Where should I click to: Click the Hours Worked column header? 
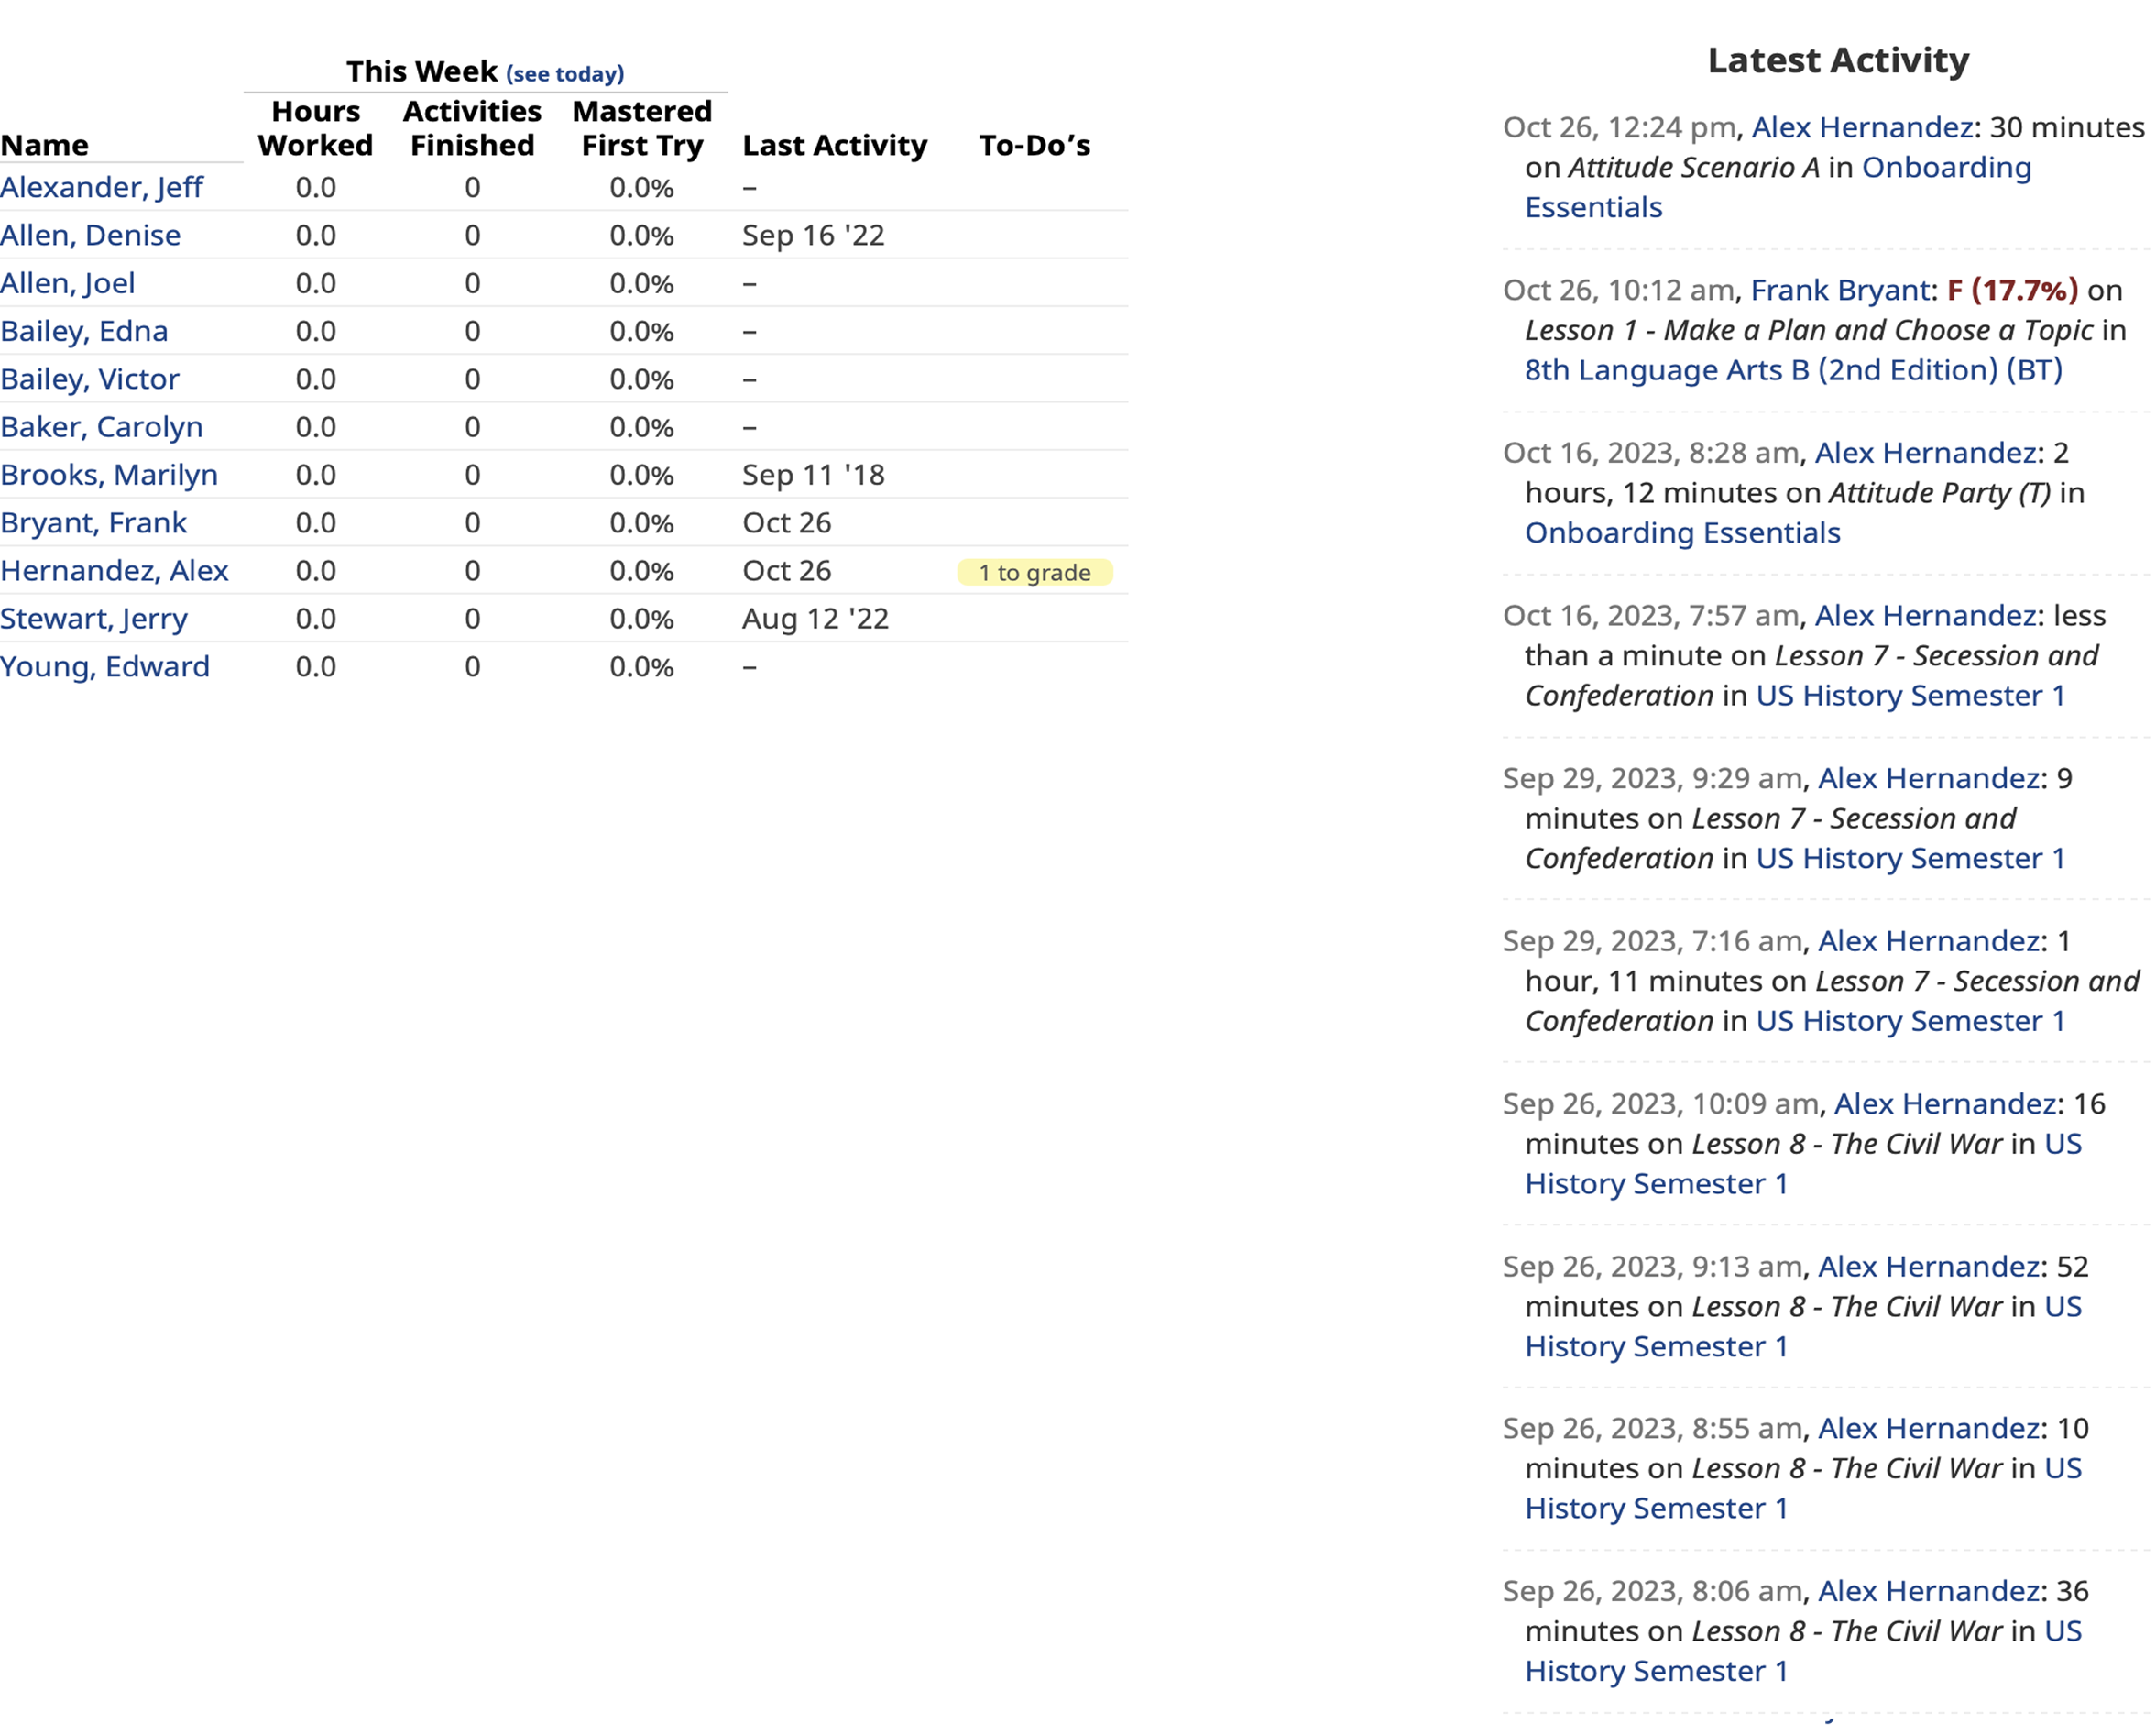[x=316, y=128]
